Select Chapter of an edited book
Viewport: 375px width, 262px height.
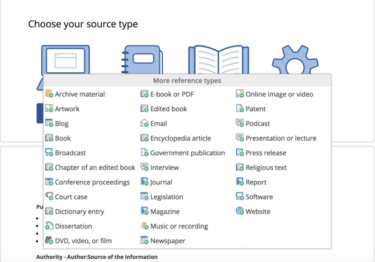click(x=95, y=167)
